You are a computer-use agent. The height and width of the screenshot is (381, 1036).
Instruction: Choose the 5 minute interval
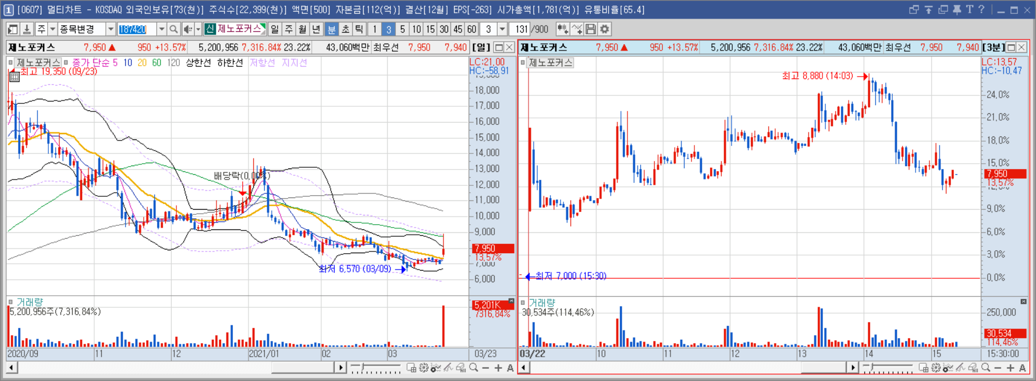coord(402,29)
